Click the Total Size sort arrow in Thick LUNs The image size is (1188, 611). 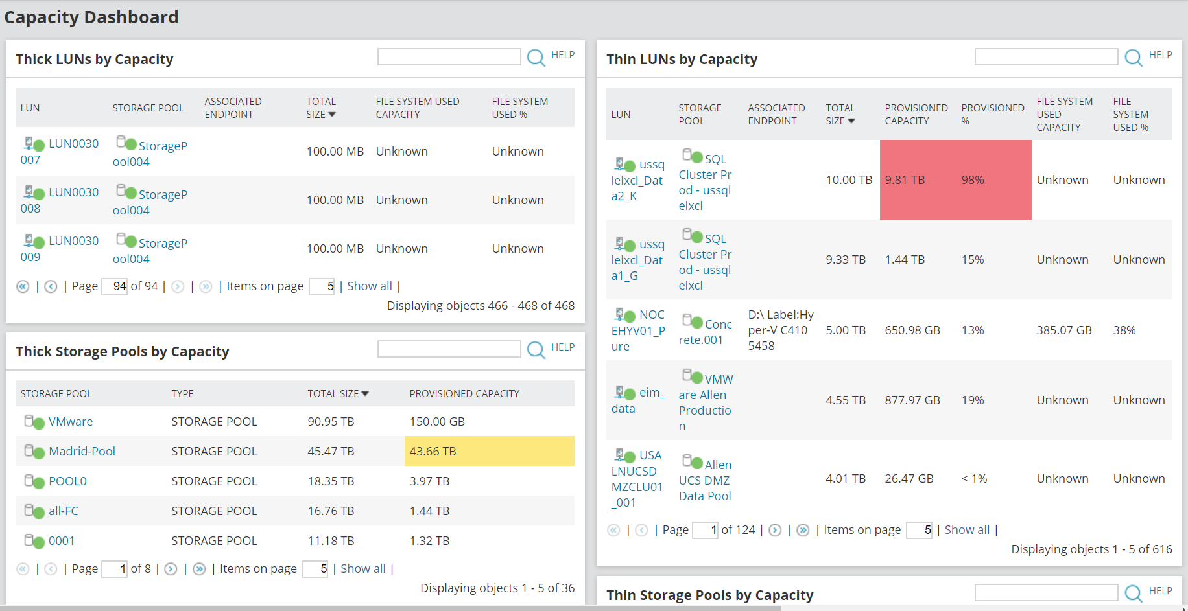333,115
